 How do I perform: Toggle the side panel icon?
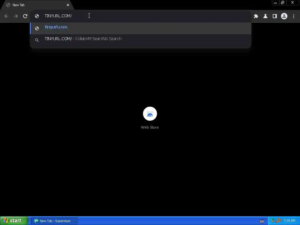pyautogui.click(x=275, y=16)
